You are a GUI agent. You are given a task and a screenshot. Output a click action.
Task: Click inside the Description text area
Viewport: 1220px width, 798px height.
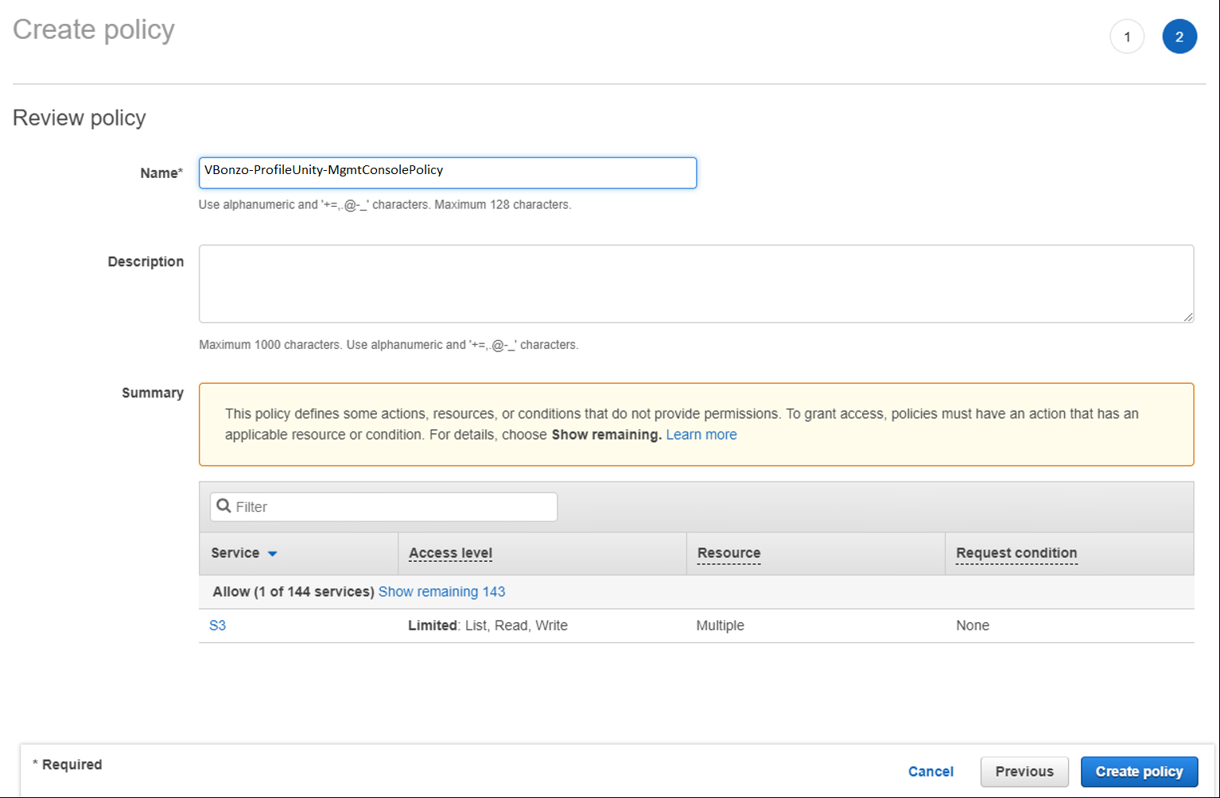pyautogui.click(x=696, y=284)
